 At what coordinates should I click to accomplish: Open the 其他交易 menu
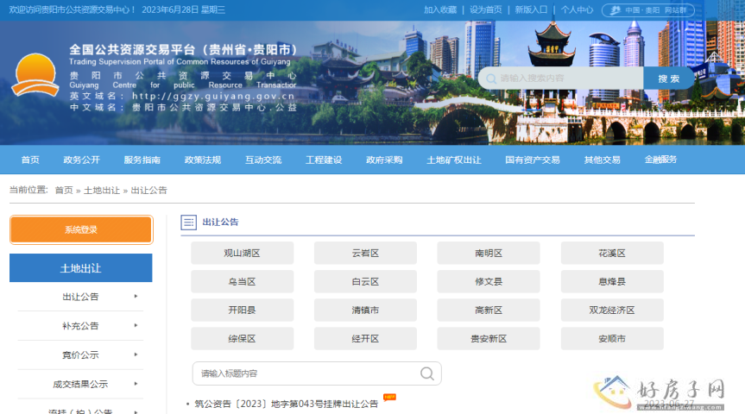[602, 160]
